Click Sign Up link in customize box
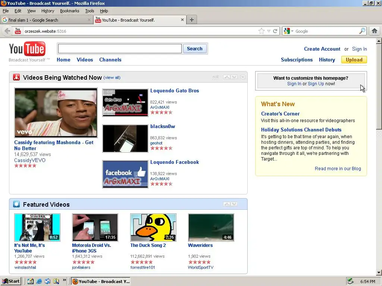The height and width of the screenshot is (286, 382). 316,84
